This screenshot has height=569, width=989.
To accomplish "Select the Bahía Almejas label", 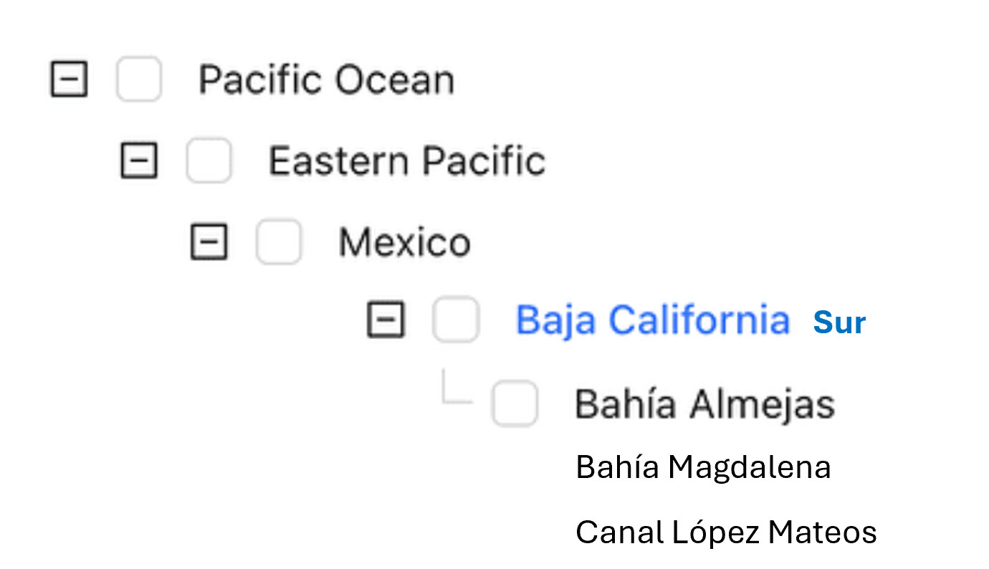I will [x=704, y=404].
